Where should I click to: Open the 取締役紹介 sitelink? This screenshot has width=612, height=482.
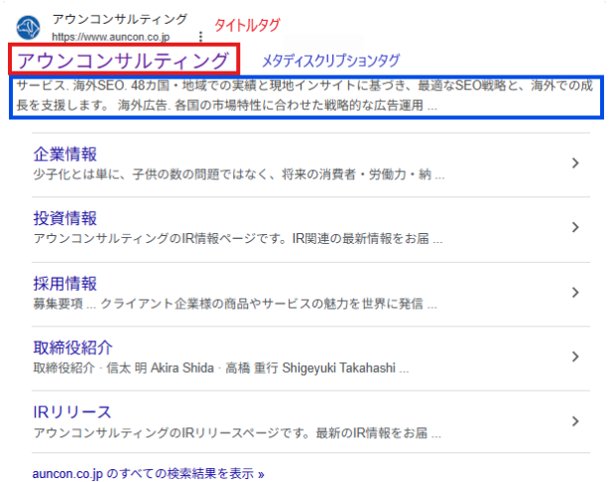[x=73, y=348]
